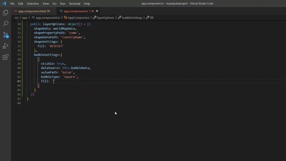Open the Help menu

(x=87, y=4)
